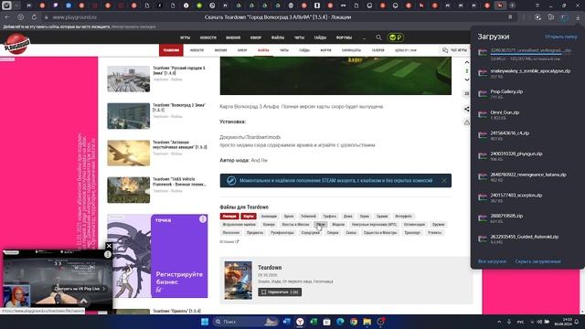Click the subscribe button under Teardown
The height and width of the screenshot is (329, 585).
click(280, 292)
